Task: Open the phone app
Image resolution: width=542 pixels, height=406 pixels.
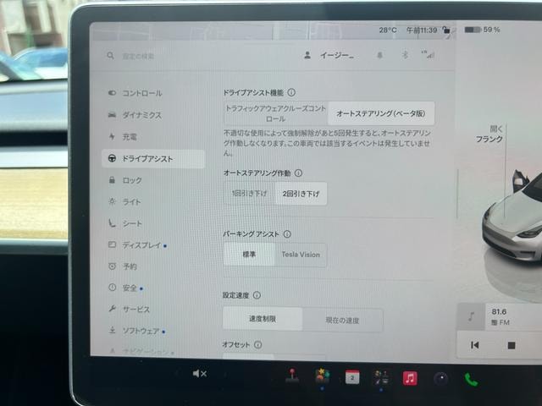Action: (x=471, y=380)
